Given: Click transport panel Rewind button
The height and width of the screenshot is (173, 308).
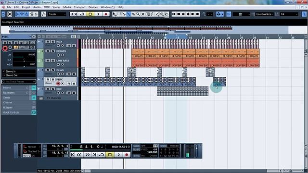Looking at the screenshot, I should (79, 155).
